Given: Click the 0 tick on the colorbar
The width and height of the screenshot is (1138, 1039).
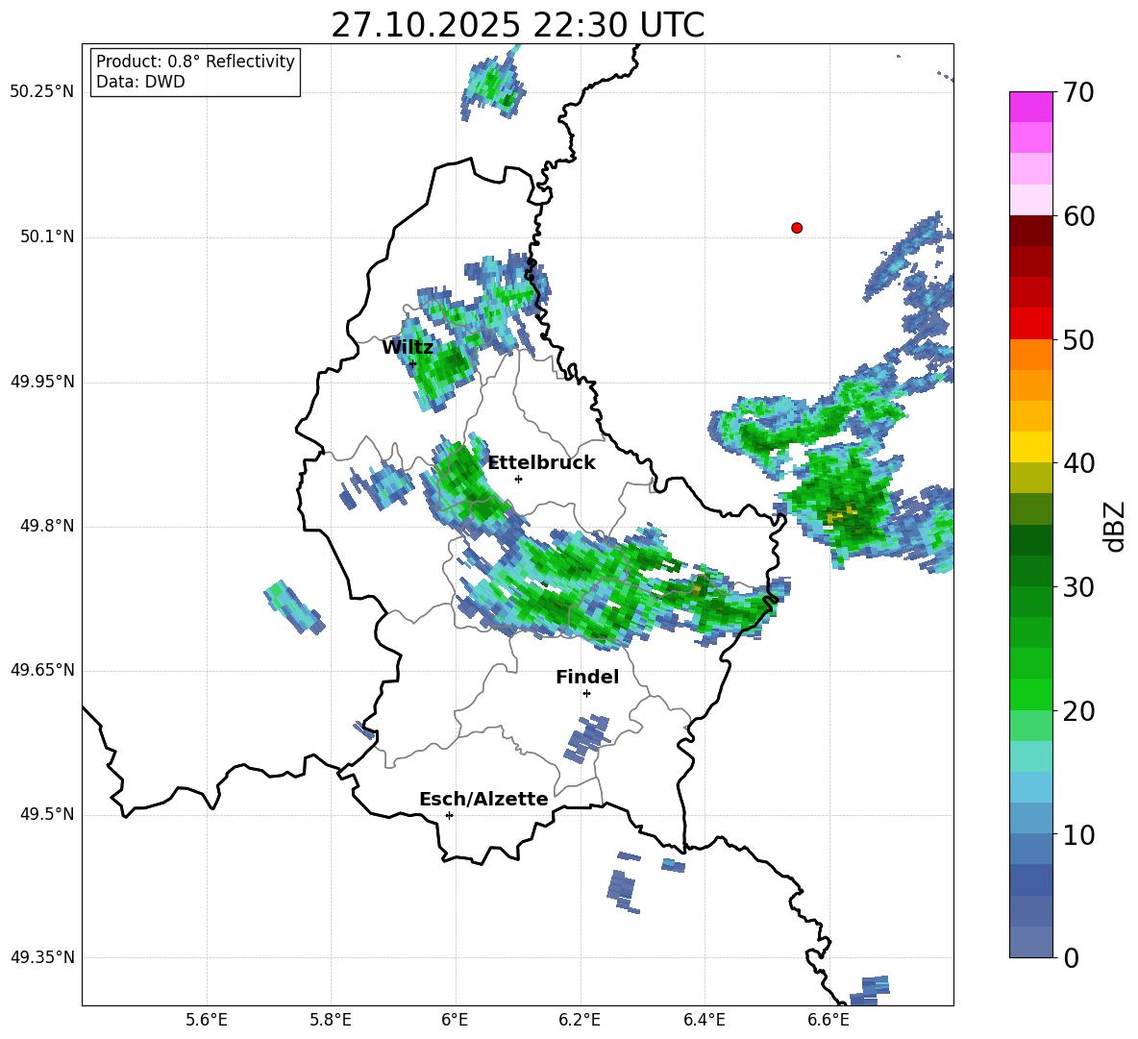Looking at the screenshot, I should (x=1071, y=958).
